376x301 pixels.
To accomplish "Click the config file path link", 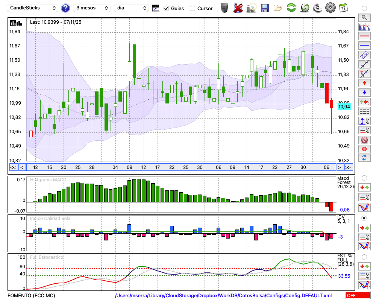I will pos(223,296).
